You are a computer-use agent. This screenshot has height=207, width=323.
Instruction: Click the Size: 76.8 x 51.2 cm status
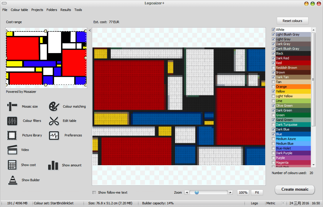110,203
